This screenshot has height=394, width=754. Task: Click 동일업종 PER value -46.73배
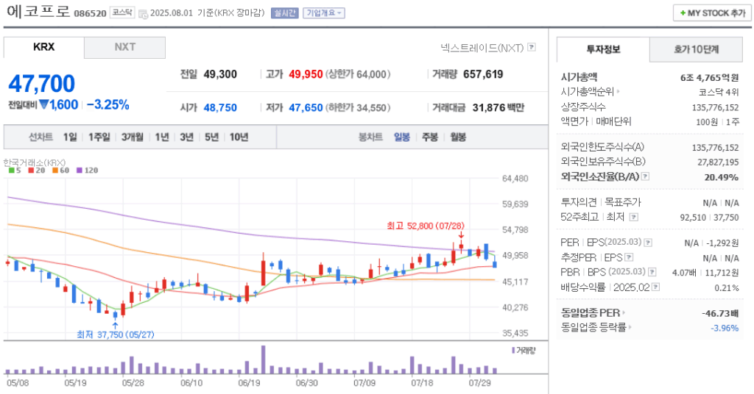tap(720, 313)
